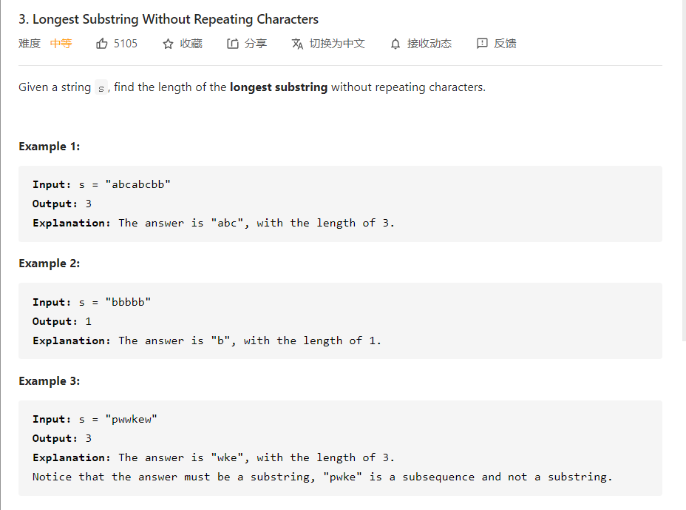Open the 反馈 feedback link
Viewport: 686px width, 510px height.
tap(506, 44)
